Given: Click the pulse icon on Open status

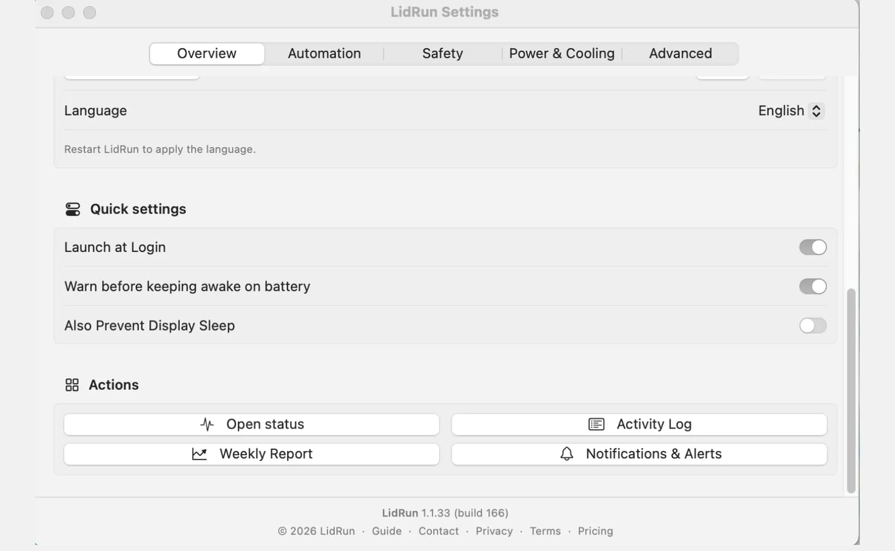Looking at the screenshot, I should (x=207, y=425).
